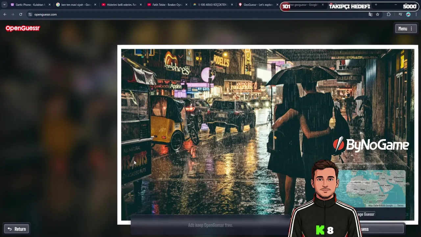This screenshot has height=237, width=421.
Task: Open the Terms link on the map
Action: pos(400,205)
